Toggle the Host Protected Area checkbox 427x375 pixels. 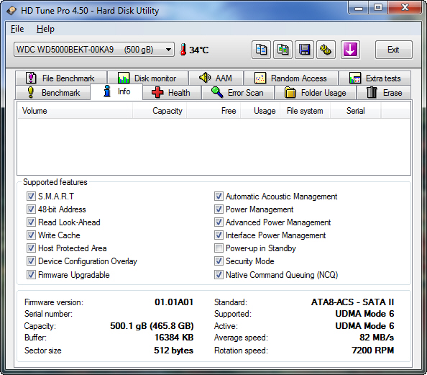point(31,248)
